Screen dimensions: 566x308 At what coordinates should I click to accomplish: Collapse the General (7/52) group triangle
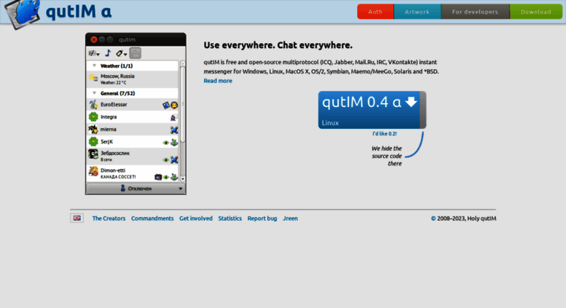pos(94,93)
